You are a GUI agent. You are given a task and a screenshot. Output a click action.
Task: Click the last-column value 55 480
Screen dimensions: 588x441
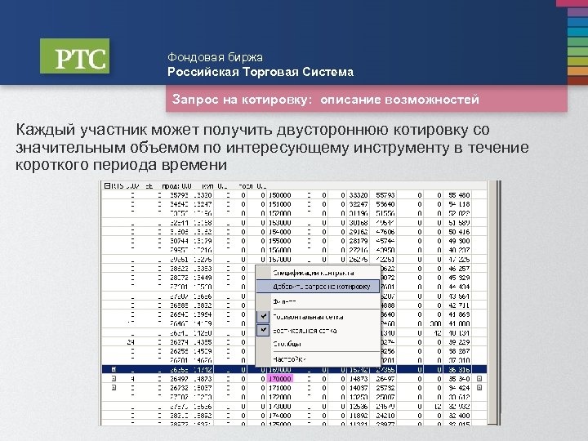[459, 195]
